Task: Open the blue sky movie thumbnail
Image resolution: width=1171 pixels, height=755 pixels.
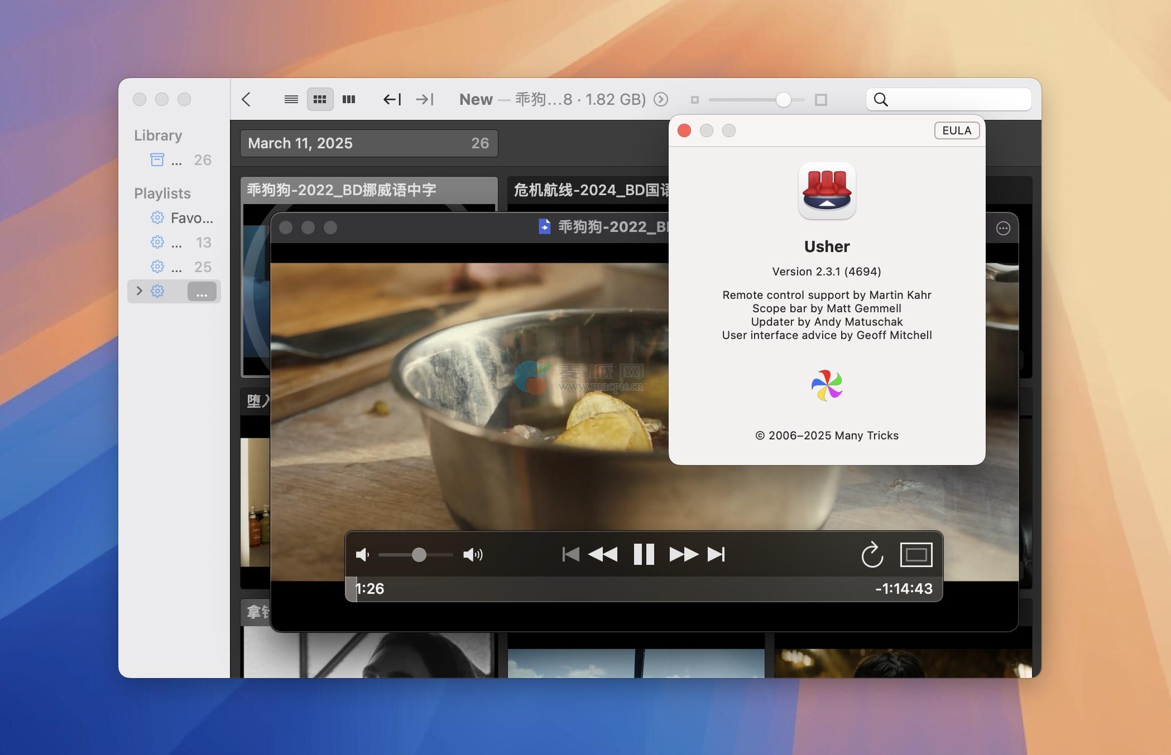Action: [636, 663]
